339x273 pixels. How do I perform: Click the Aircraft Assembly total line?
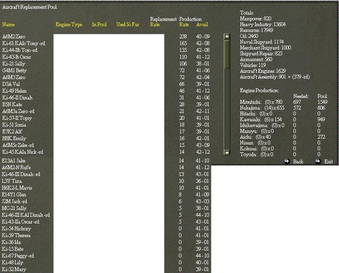click(274, 77)
